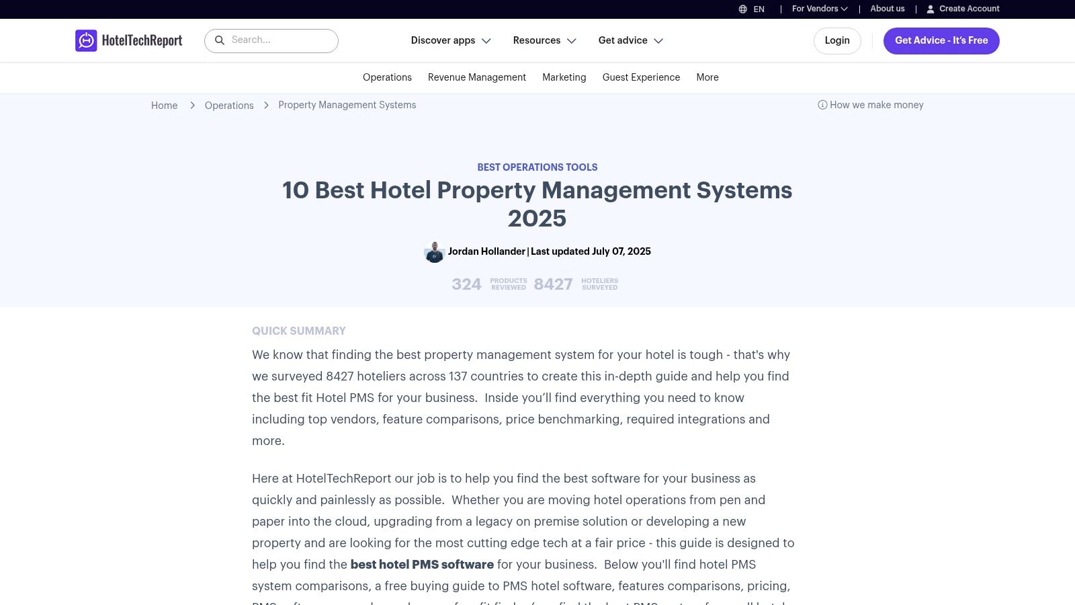
Task: Click Property Management Systems breadcrumb
Action: tap(347, 105)
